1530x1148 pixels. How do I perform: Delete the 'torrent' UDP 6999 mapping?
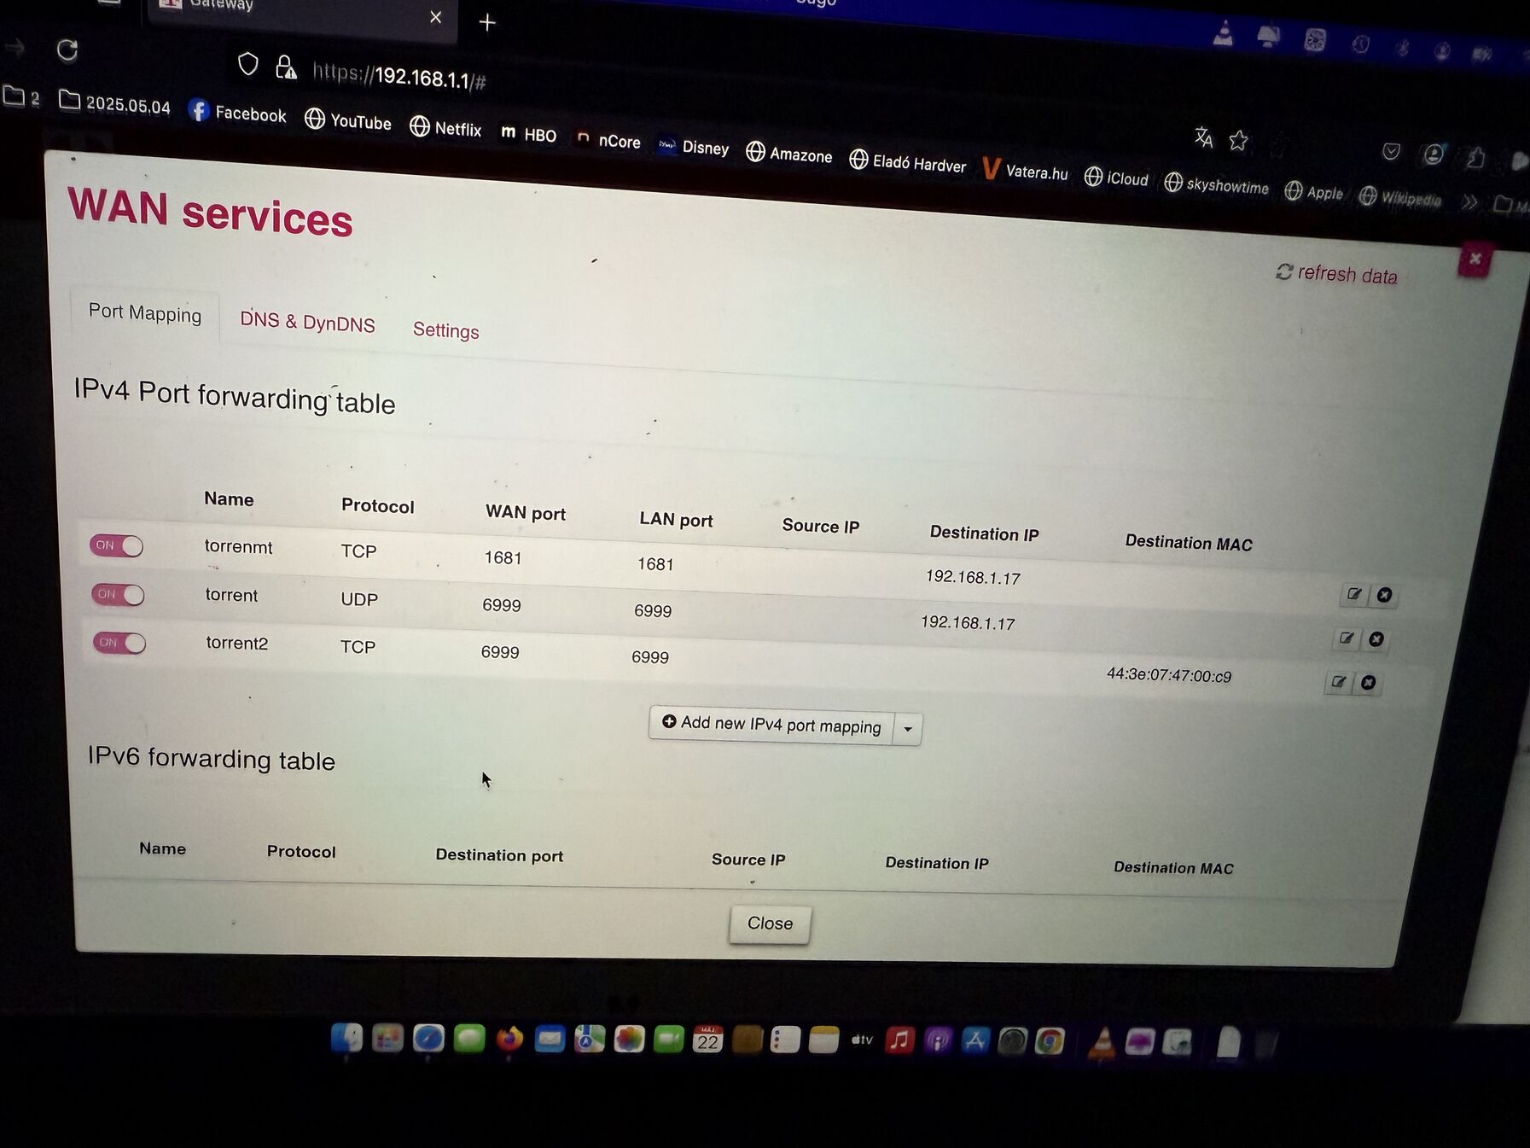click(1376, 639)
